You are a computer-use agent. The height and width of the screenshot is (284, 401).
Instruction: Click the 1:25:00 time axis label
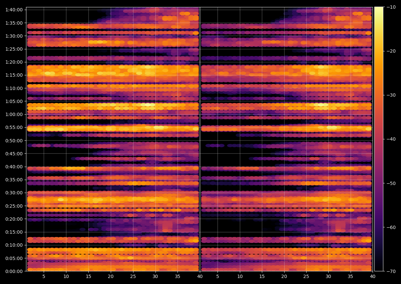pos(14,49)
